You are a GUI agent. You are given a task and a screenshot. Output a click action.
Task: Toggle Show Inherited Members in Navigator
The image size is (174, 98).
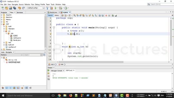click(x=3, y=88)
